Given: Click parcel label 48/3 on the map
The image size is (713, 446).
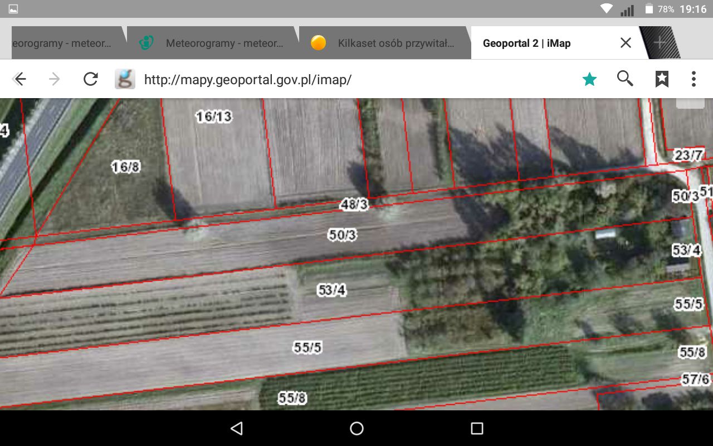Looking at the screenshot, I should tap(355, 205).
